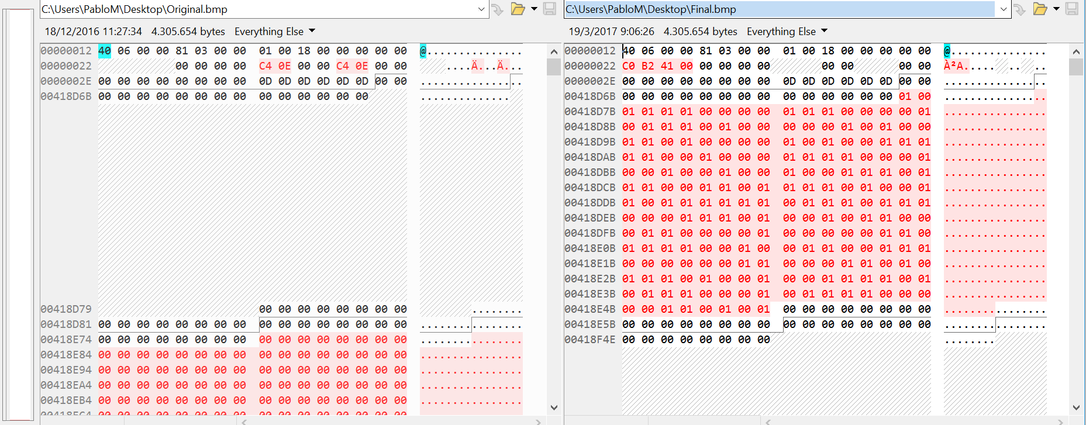Screen dimensions: 1086x425
Task: Click the right hex pane's scroll up arrow
Action: (x=1076, y=51)
